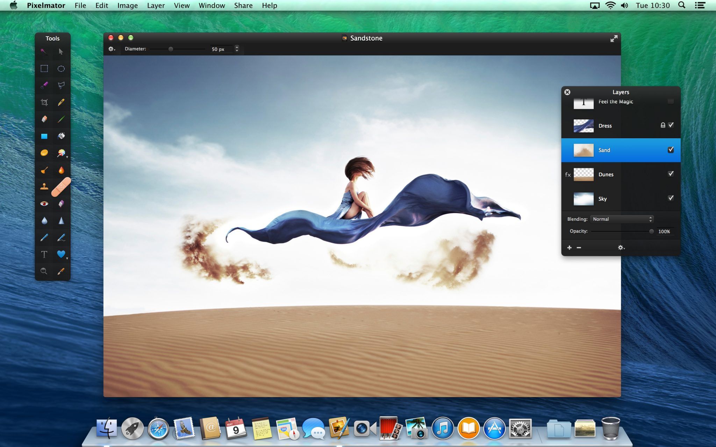Disable visibility of the Dunes layer
The height and width of the screenshot is (447, 716).
[671, 174]
